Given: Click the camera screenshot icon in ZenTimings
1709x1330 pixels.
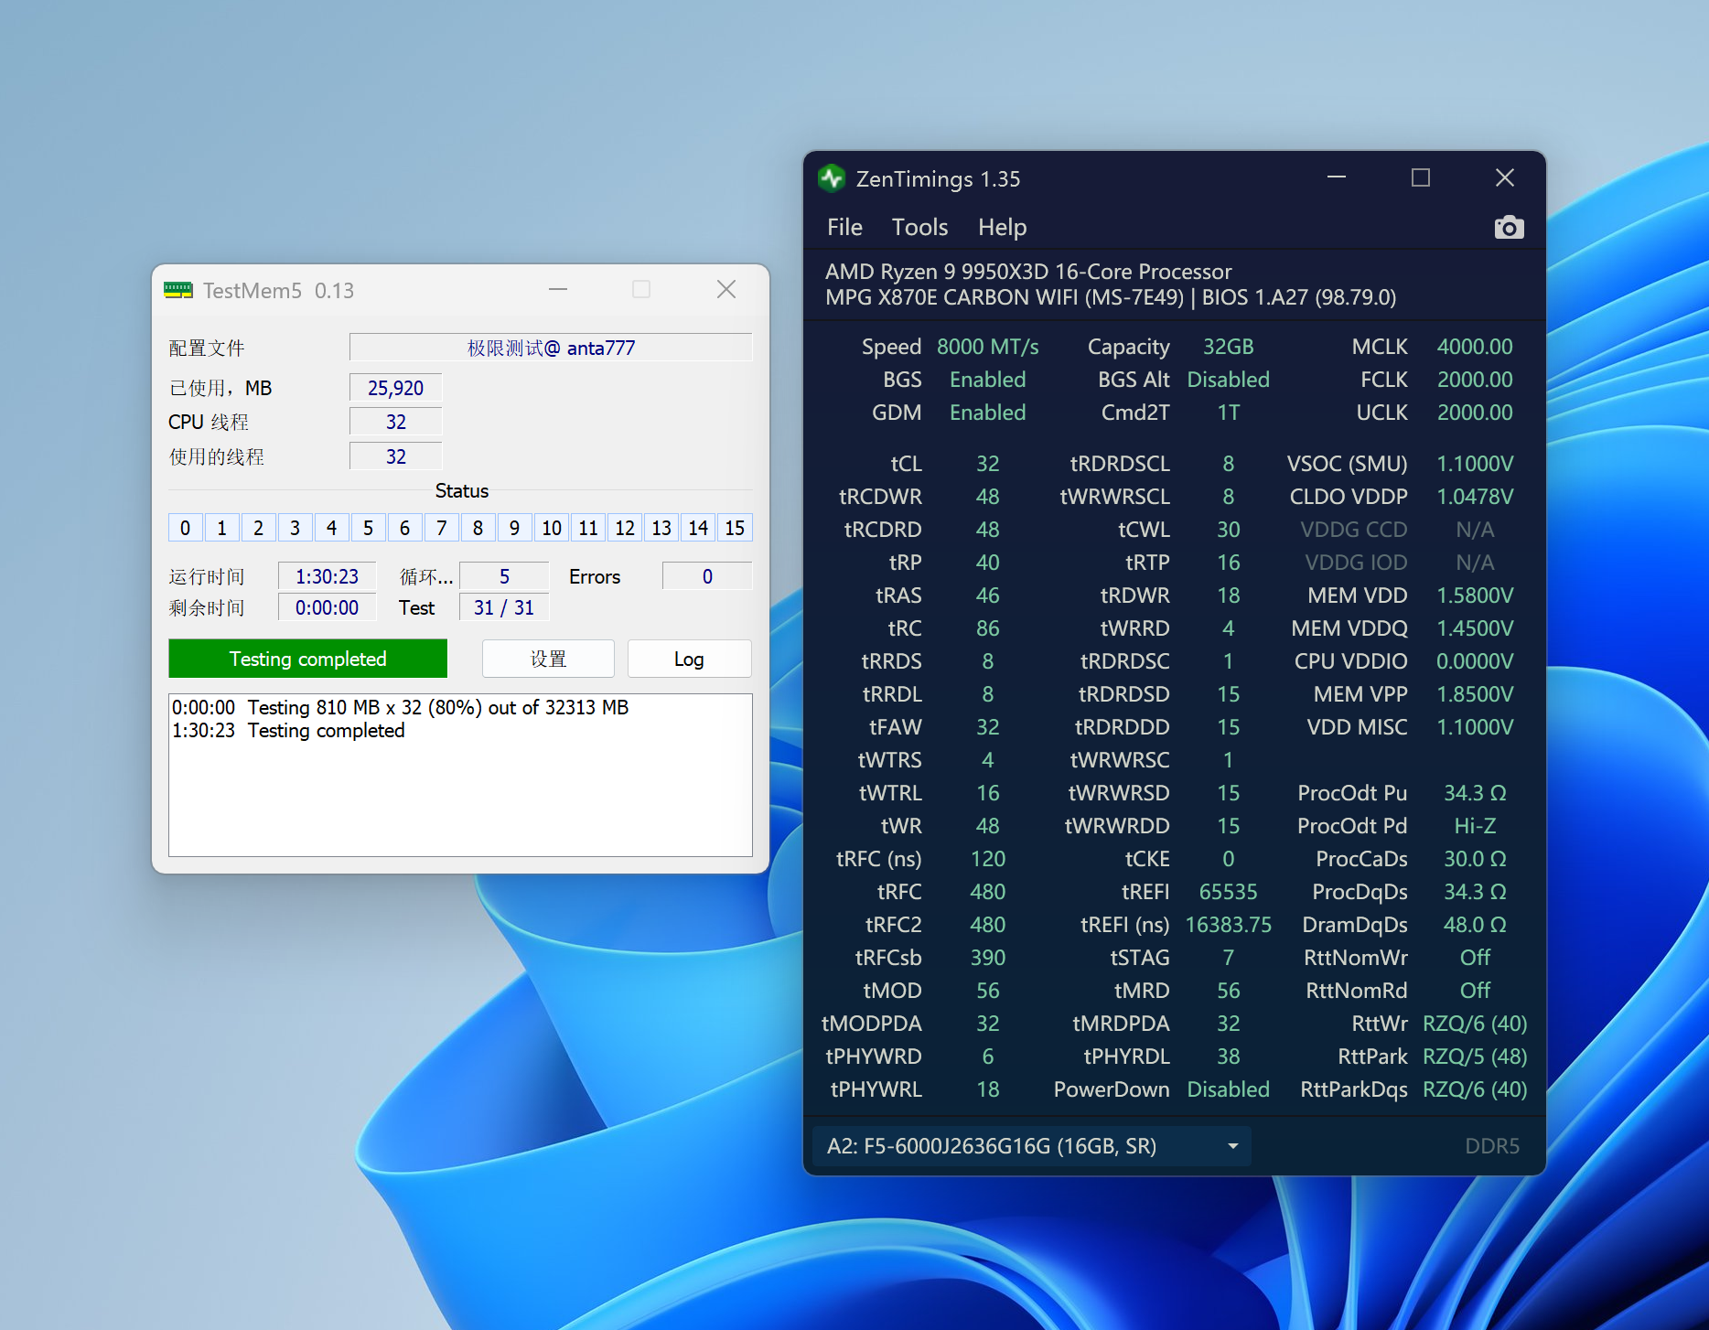Looking at the screenshot, I should [x=1509, y=227].
